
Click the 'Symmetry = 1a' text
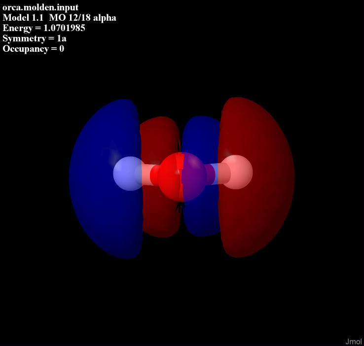(35, 38)
